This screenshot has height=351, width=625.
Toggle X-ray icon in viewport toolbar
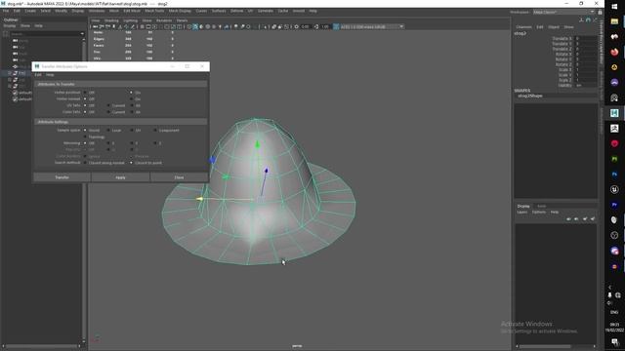click(x=273, y=26)
